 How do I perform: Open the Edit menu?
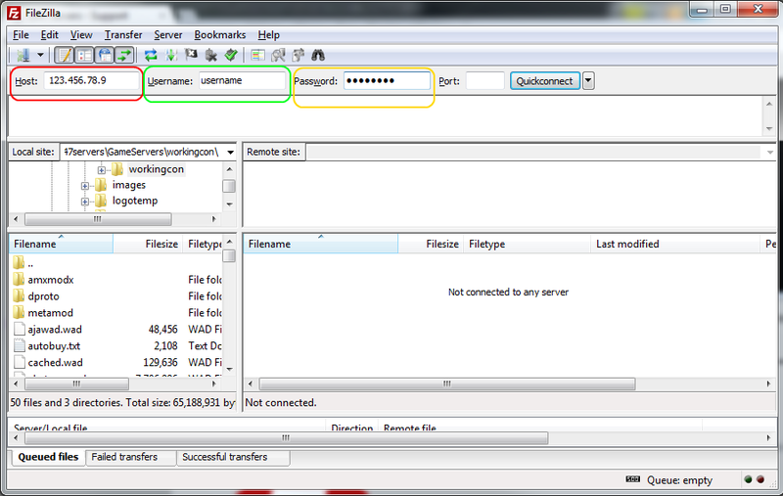[x=50, y=35]
